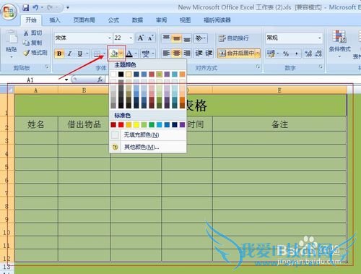
Task: Open the 常规 number format dropdown
Action: (x=320, y=38)
